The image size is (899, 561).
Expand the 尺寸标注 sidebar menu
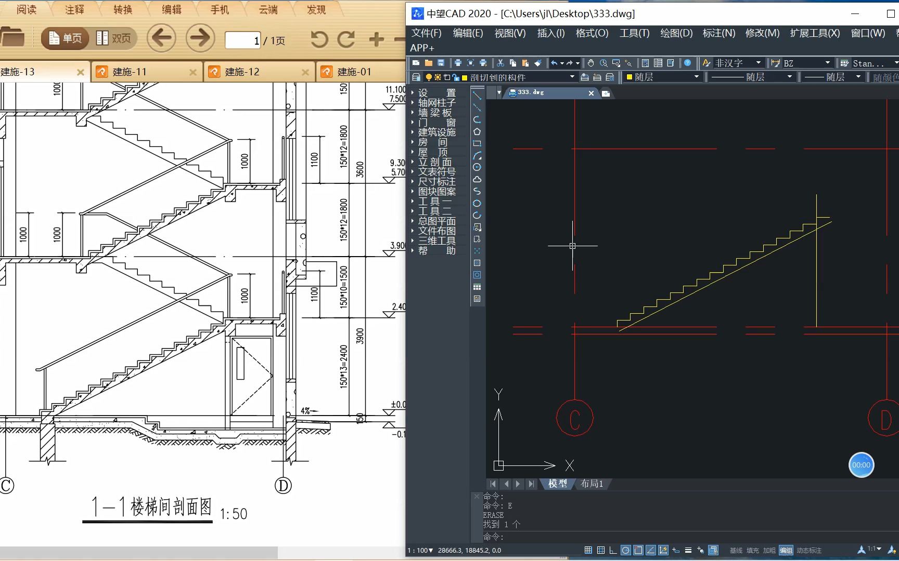(x=436, y=181)
